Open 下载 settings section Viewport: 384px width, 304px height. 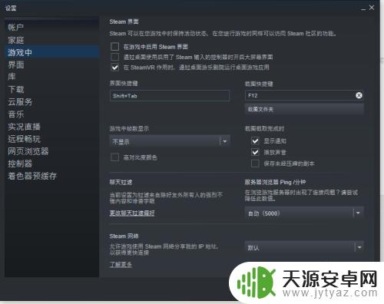point(16,89)
